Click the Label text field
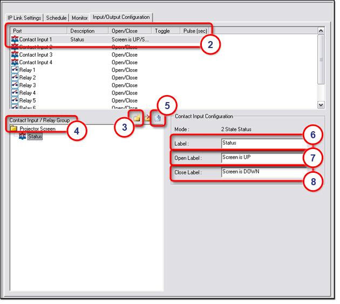340x304 pixels. [x=262, y=143]
